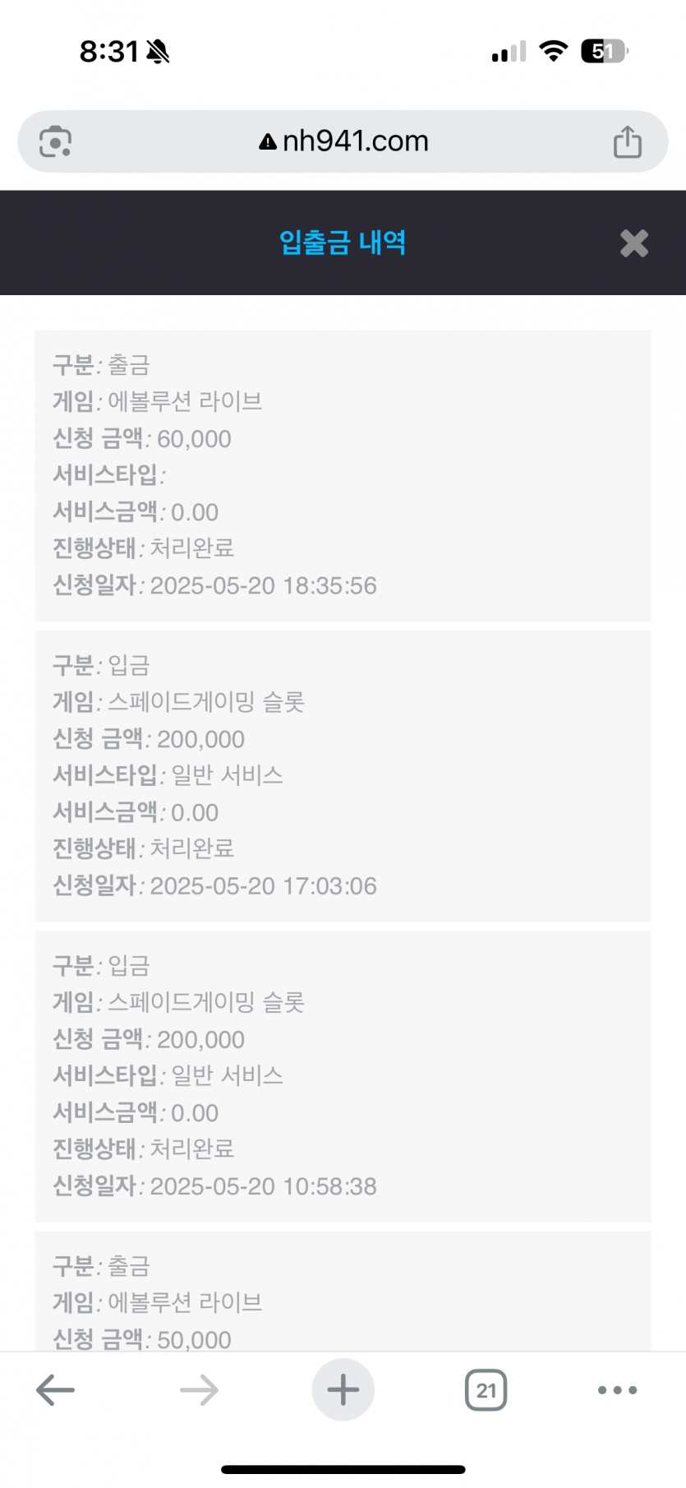Tap the Google Lens camera search icon

coord(55,141)
